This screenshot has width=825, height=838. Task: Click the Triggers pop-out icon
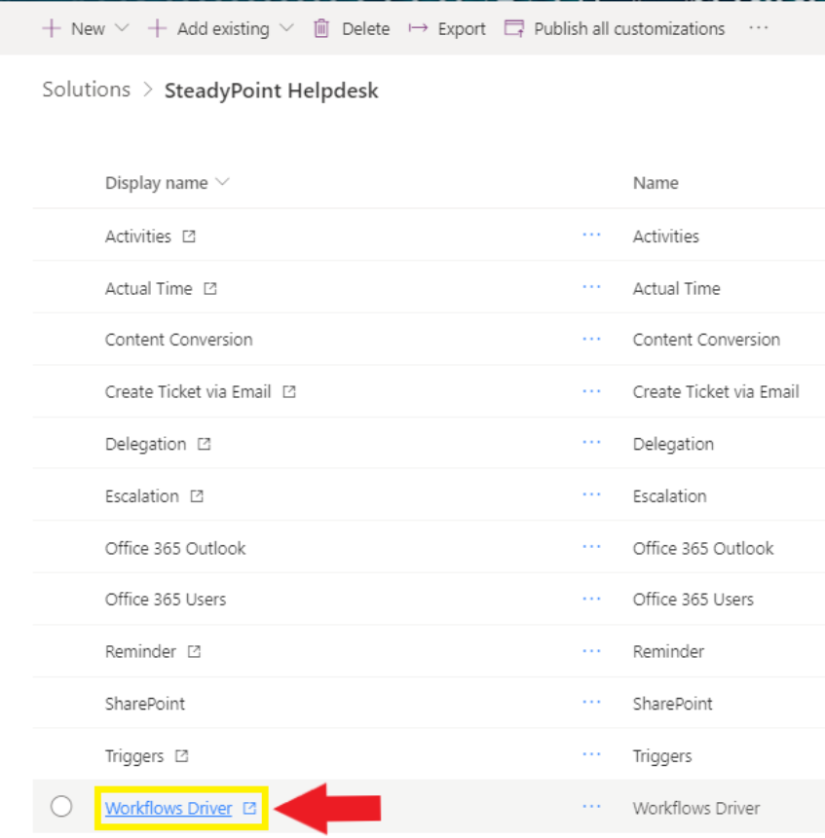[x=182, y=755]
